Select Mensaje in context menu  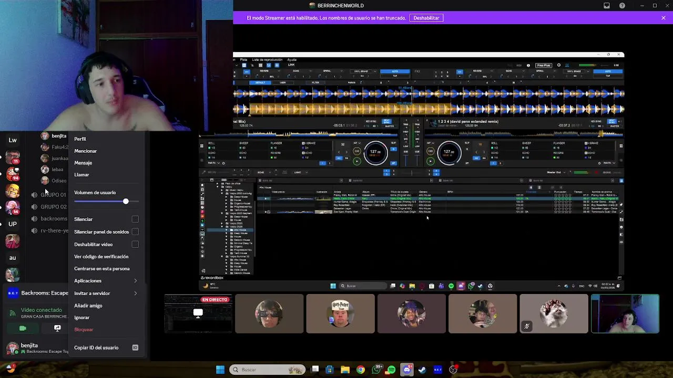coord(106,163)
